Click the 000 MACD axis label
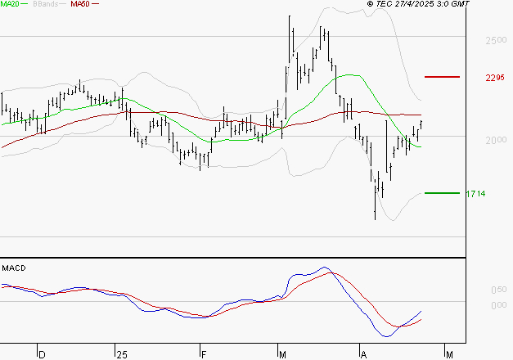This screenshot has height=360, width=513. click(499, 305)
